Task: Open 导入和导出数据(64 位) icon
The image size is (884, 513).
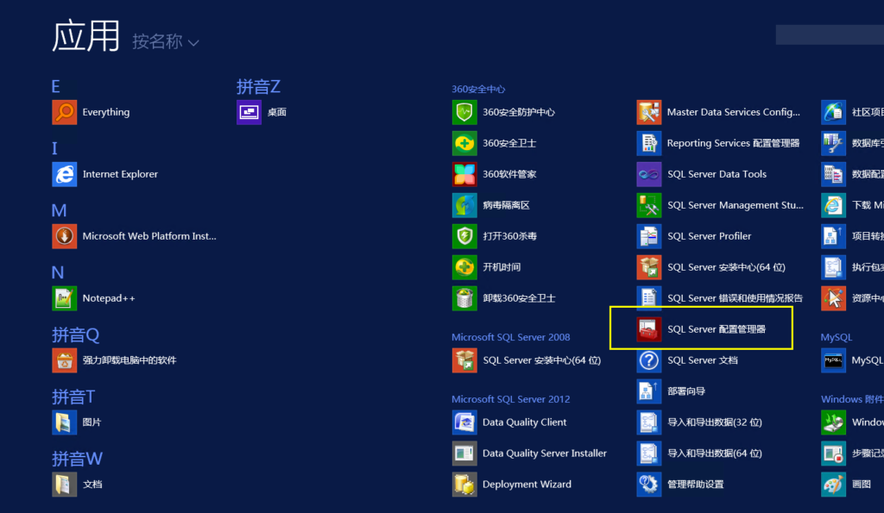Action: (649, 453)
